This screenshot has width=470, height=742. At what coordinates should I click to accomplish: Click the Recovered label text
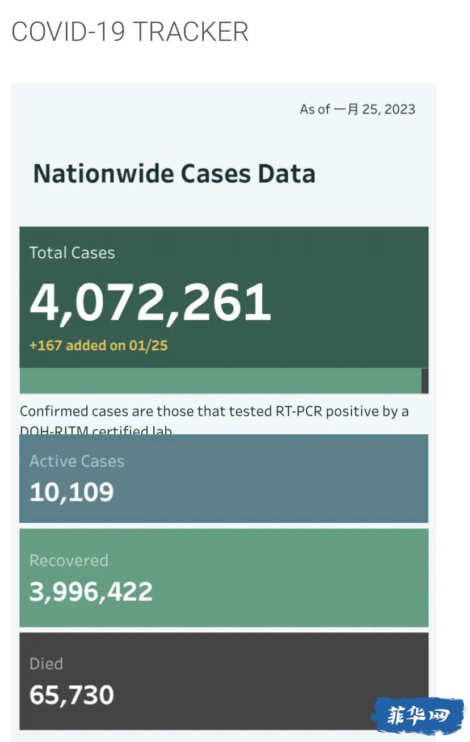click(x=69, y=560)
